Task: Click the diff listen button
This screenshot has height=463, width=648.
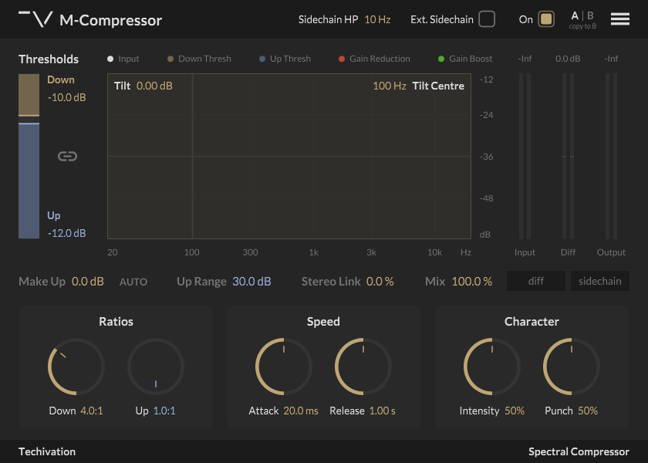Action: pos(536,281)
